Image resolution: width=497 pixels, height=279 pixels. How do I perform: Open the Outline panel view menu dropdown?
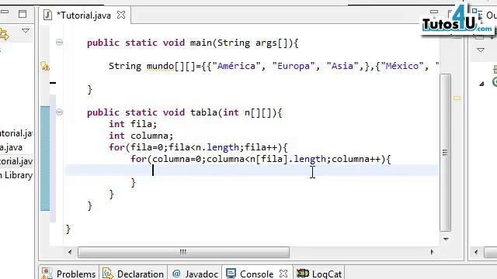tap(481, 50)
